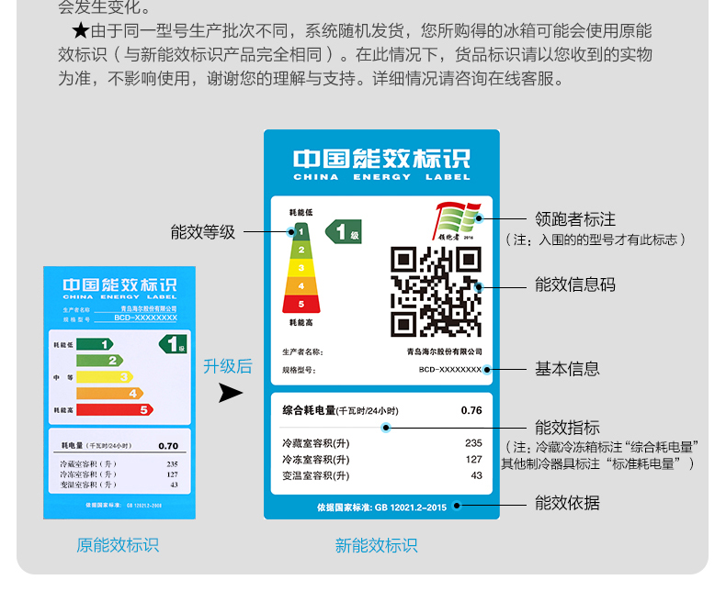Click 耗电量 heading on old label

click(x=72, y=446)
